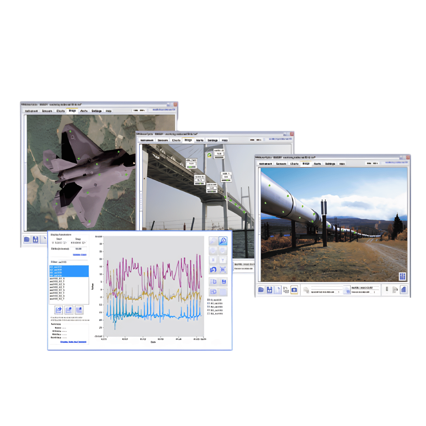Click the vertical slider left of pipeline image
426x426 pixels.
pos(259,225)
